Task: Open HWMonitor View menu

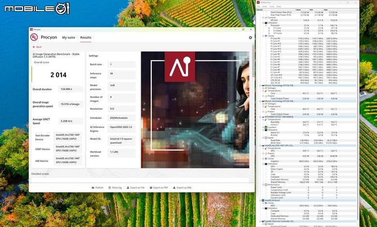Action: click(264, 6)
